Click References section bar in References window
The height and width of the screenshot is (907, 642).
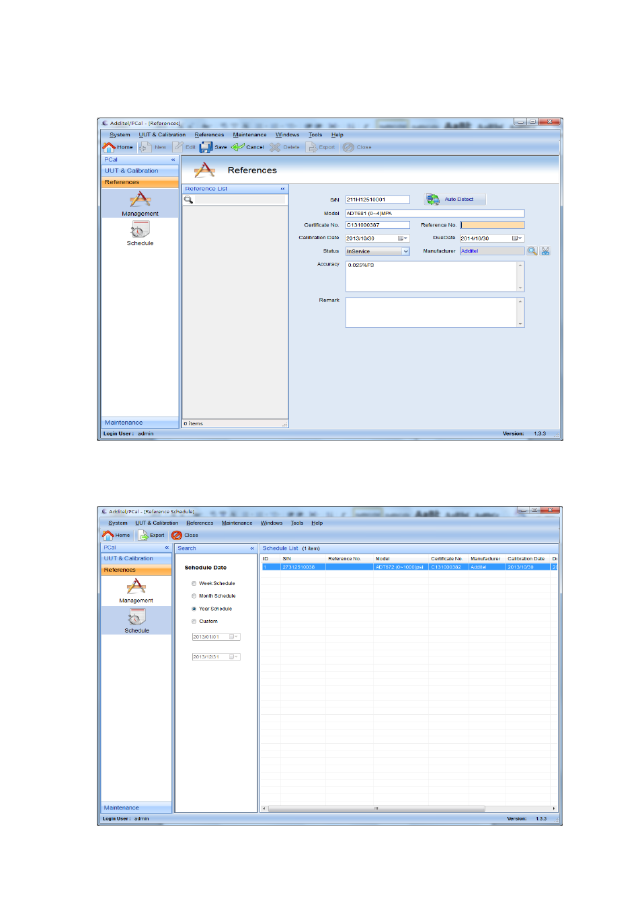click(140, 182)
